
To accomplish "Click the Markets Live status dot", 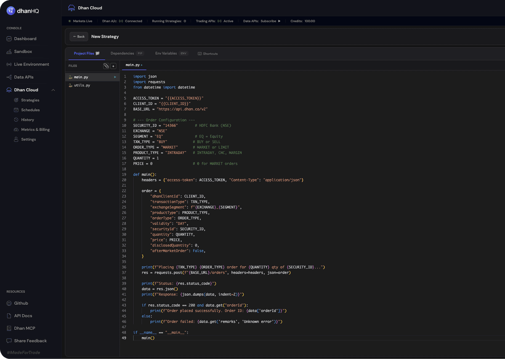I will [x=69, y=21].
